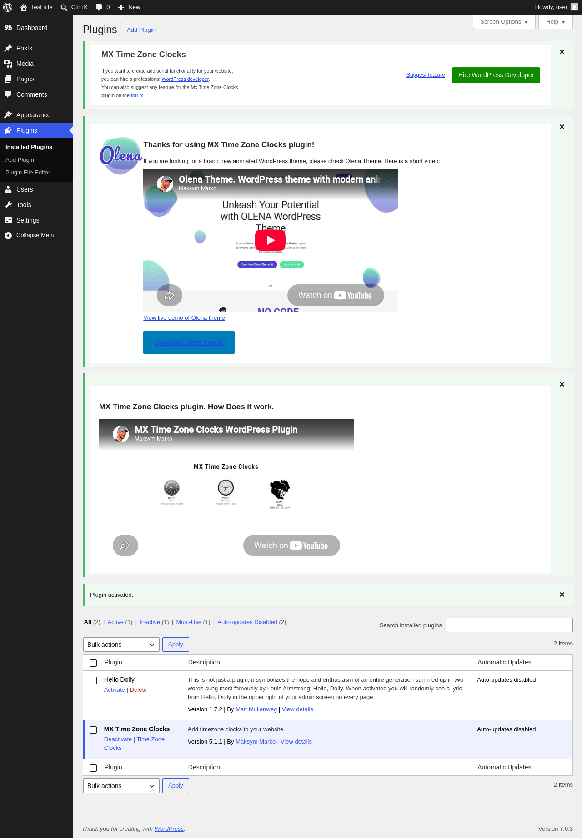
Task: Click the Tools wrench icon
Action: click(x=8, y=205)
